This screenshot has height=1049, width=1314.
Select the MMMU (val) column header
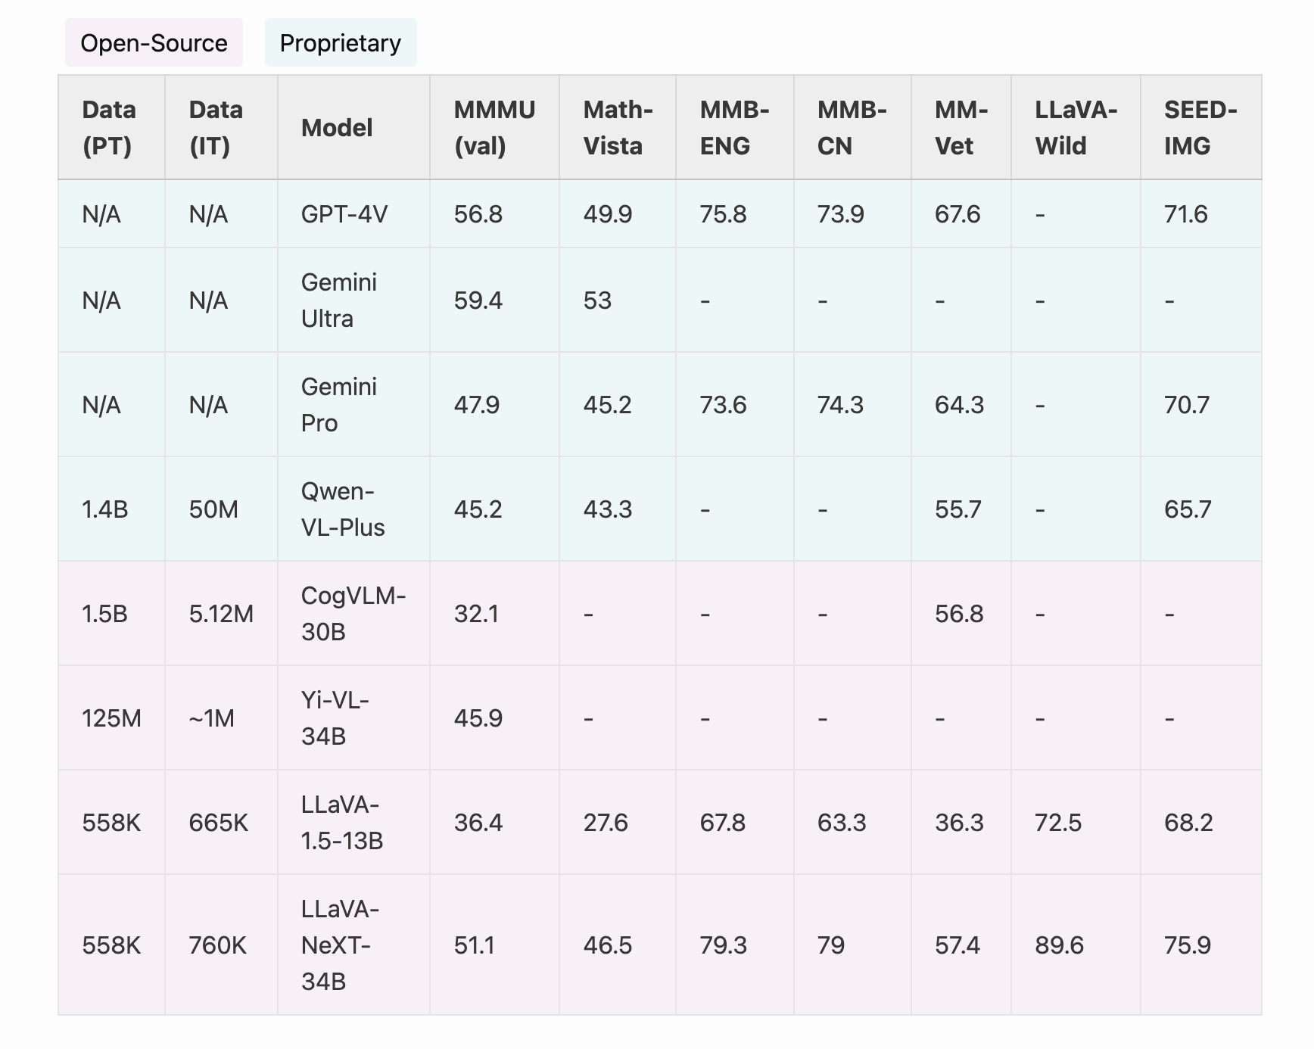click(494, 128)
